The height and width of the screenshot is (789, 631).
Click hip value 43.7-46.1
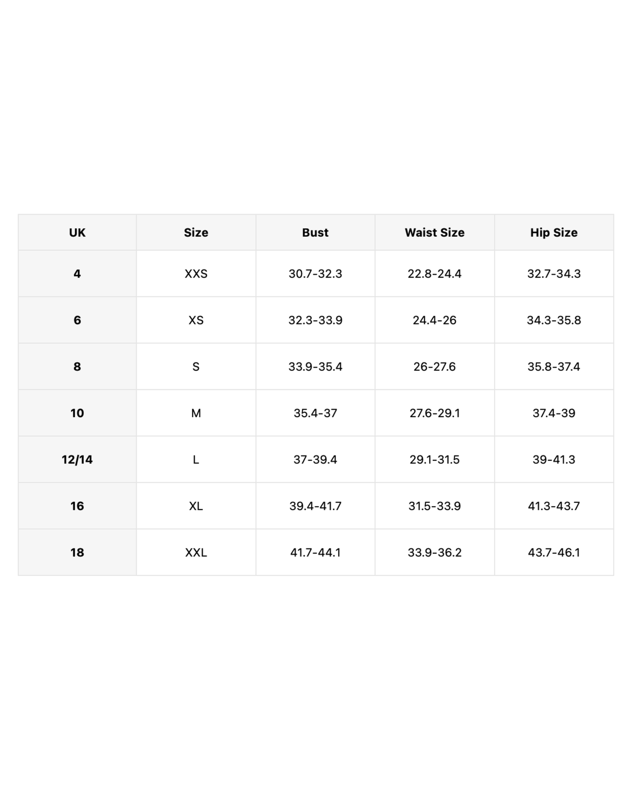[x=554, y=552]
